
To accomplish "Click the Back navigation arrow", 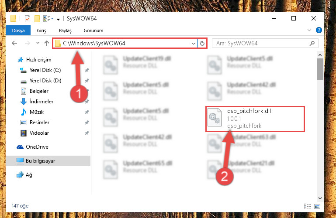I will coord(14,44).
